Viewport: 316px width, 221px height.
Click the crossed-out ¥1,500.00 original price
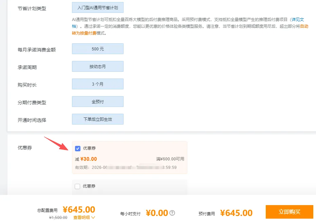58,218
